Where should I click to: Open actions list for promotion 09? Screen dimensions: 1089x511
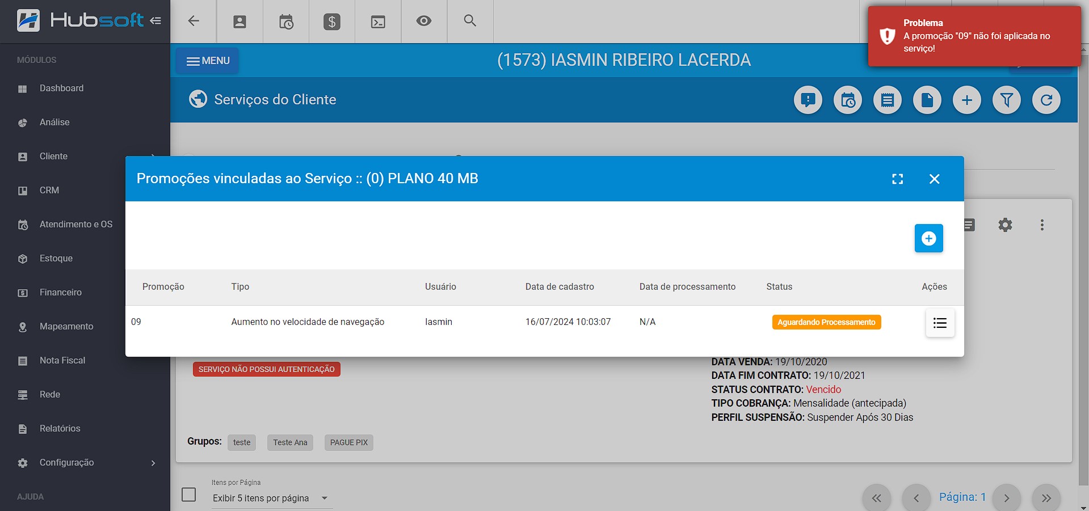pos(940,323)
